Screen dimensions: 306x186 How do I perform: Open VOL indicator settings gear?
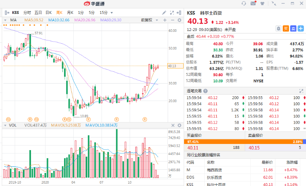coord(180,125)
